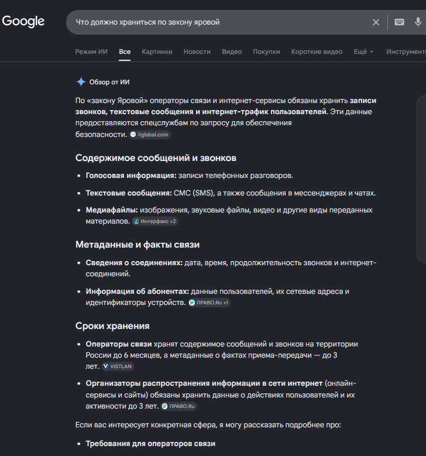Go to the Видео tab
Image resolution: width=426 pixels, height=456 pixels.
(232, 52)
